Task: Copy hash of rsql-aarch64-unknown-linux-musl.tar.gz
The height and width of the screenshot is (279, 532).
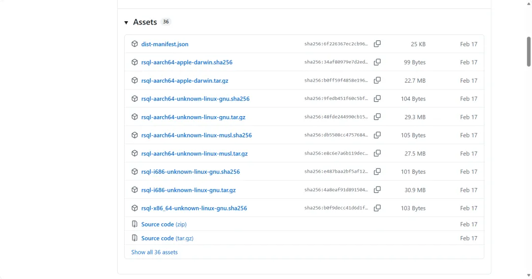Action: (377, 153)
